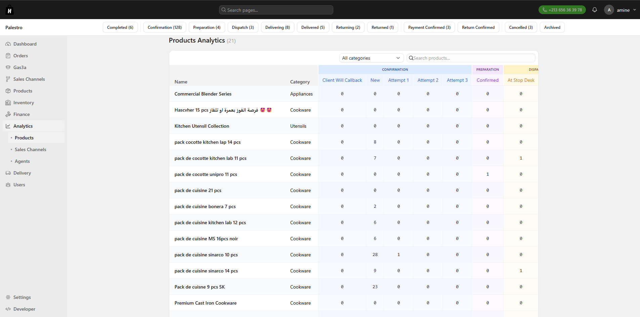Click Confirmed value 1 for cocotte unipro

click(x=487, y=174)
